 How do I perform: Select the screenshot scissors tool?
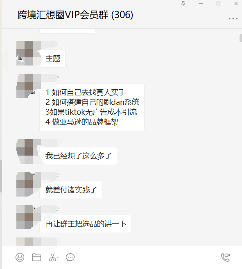(52, 258)
